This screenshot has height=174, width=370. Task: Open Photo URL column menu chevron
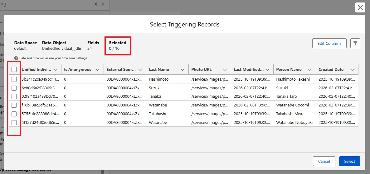(225, 70)
